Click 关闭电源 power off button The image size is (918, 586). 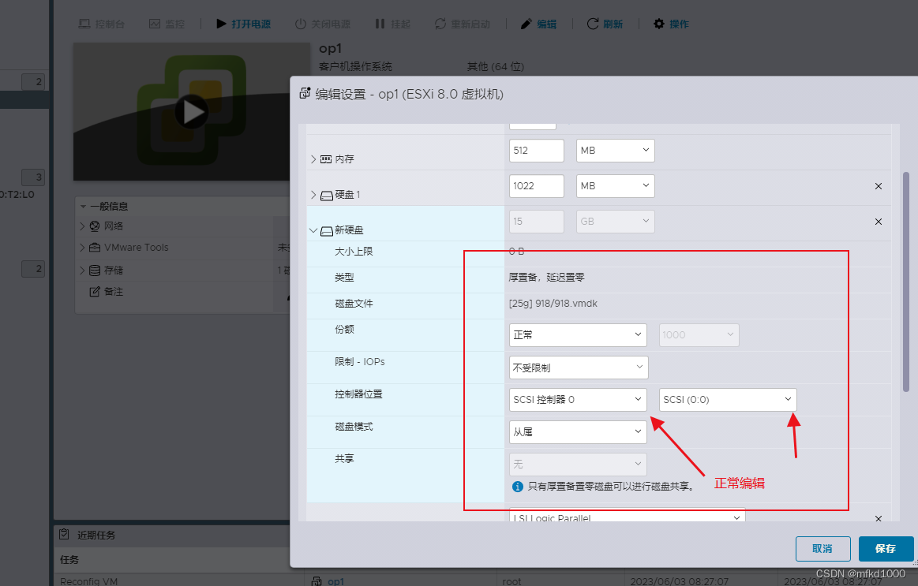click(323, 24)
